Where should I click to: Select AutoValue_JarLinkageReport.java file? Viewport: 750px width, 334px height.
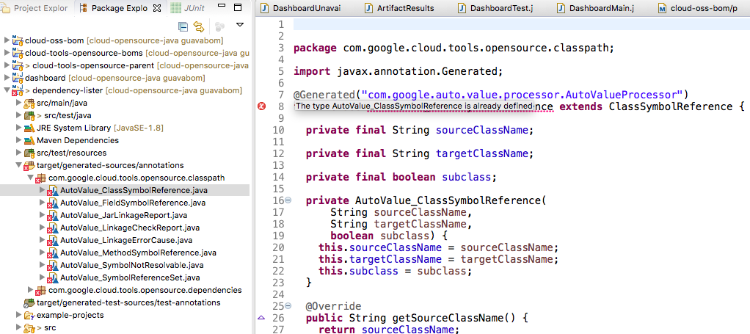pyautogui.click(x=124, y=215)
